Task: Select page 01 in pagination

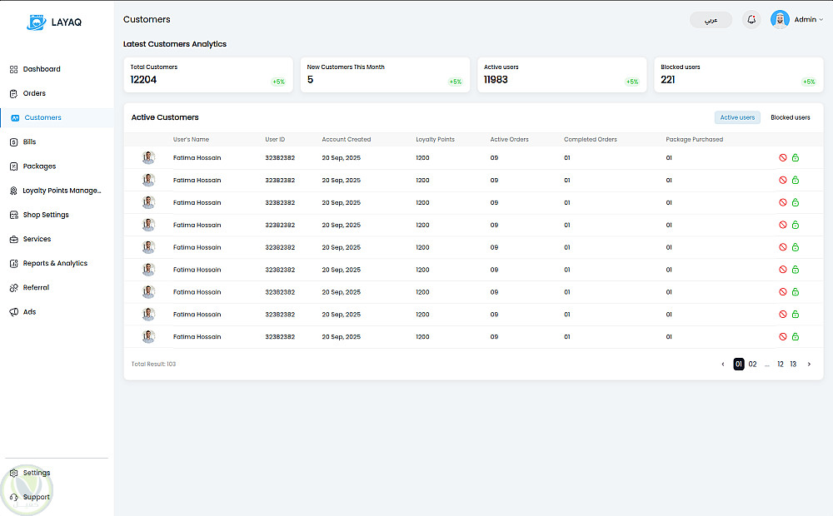Action: (x=738, y=365)
